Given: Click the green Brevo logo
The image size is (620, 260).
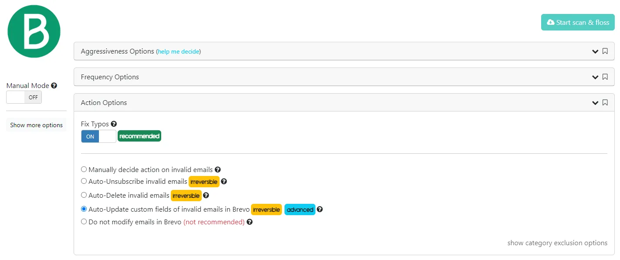Looking at the screenshot, I should pyautogui.click(x=34, y=31).
